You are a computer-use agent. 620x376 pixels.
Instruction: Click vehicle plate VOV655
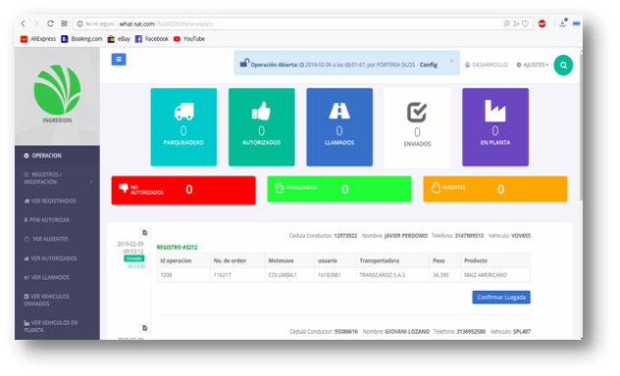(x=521, y=236)
